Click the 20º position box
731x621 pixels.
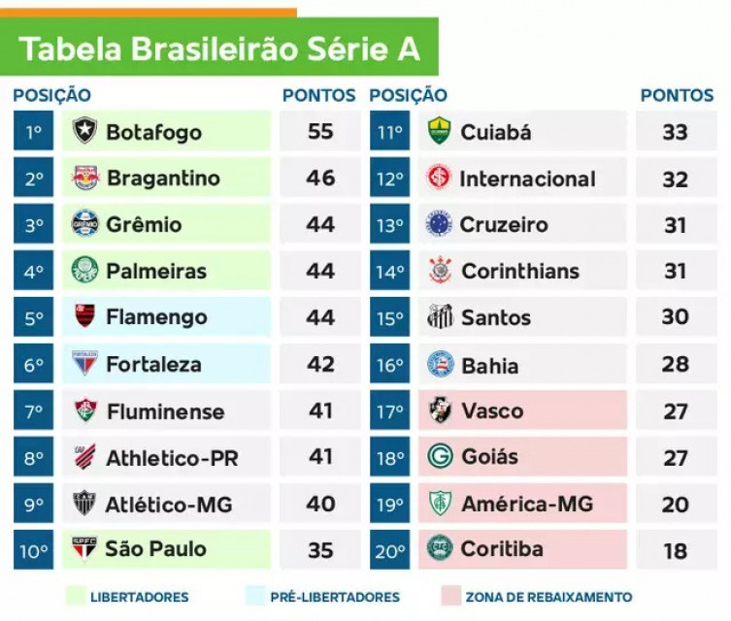[x=389, y=550]
